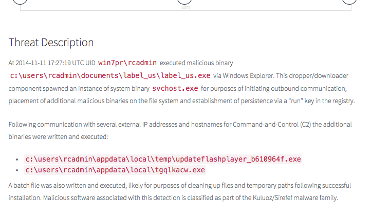Click the 60m timeline duration label
The height and width of the screenshot is (219, 371).
pyautogui.click(x=185, y=8)
